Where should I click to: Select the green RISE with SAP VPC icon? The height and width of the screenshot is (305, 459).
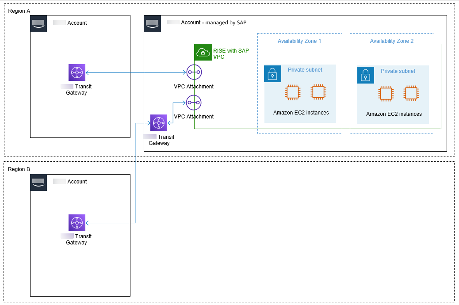(203, 52)
